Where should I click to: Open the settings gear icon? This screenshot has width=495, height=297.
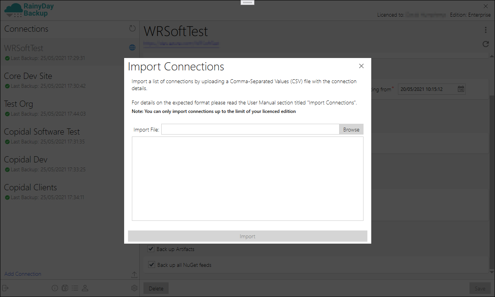(x=134, y=288)
